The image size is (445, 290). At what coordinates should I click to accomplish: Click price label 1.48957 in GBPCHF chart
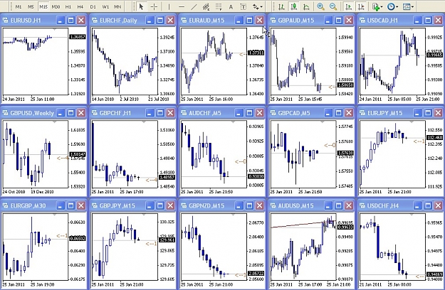167,177
